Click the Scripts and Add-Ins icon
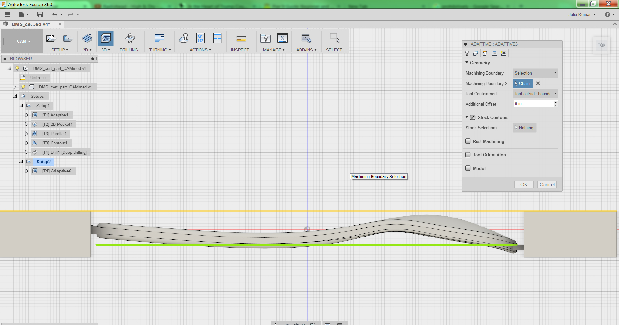 306,38
